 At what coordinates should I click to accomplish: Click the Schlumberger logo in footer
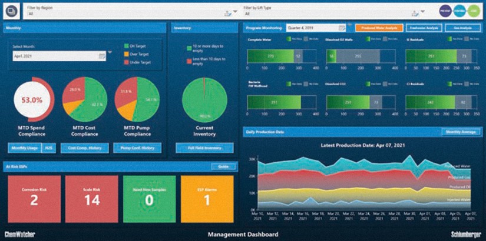tap(466, 234)
